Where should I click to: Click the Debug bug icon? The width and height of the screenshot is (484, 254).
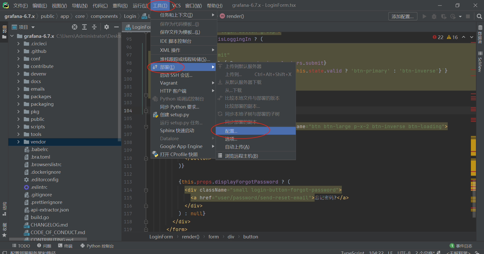[x=434, y=16]
